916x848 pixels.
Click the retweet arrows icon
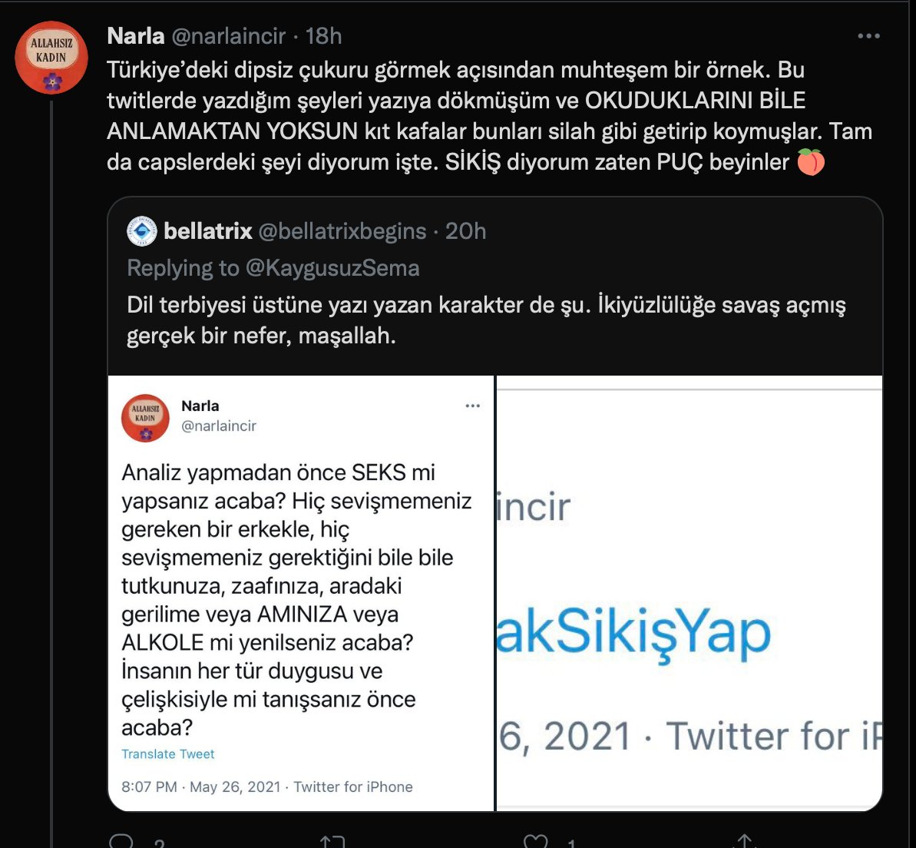coord(332,842)
